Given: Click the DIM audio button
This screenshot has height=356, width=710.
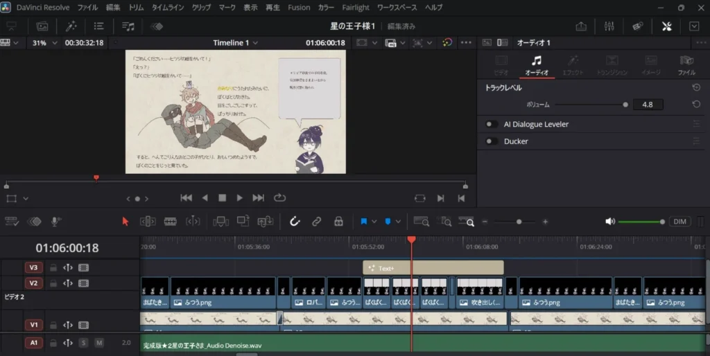Looking at the screenshot, I should [x=679, y=221].
